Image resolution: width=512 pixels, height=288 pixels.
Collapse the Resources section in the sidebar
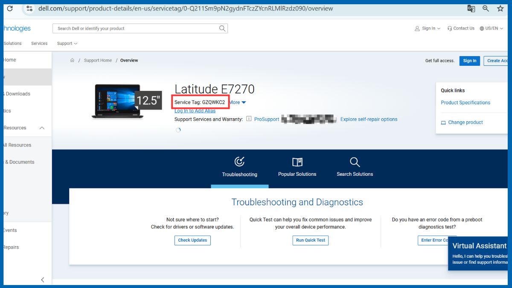click(42, 128)
